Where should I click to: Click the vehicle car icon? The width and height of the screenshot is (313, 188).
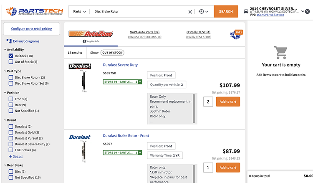(x=245, y=12)
